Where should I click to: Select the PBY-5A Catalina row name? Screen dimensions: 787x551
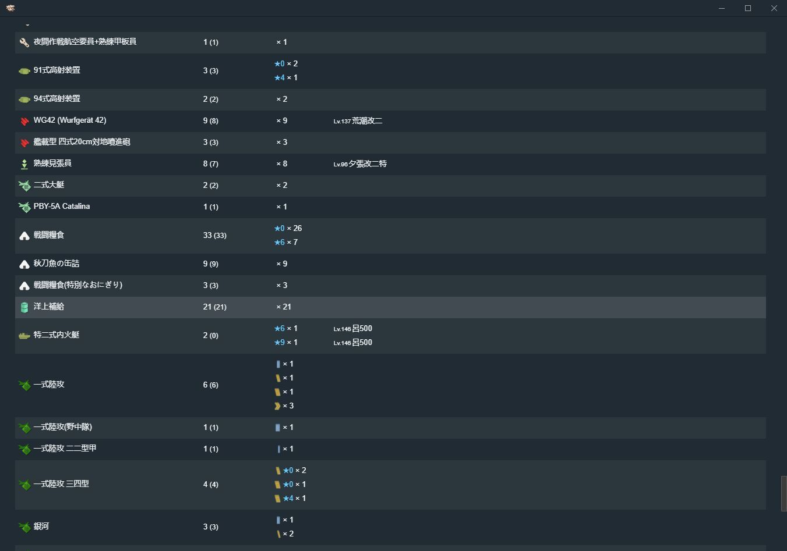62,207
